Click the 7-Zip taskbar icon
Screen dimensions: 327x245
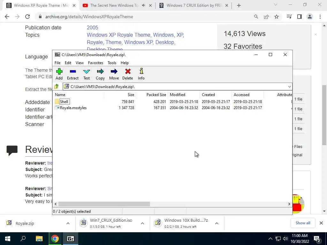[x=71, y=239]
